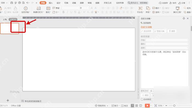The height and width of the screenshot is (108, 192).
Task: Click the New Slide (新建幻灯片) icon
Action: point(39,8)
